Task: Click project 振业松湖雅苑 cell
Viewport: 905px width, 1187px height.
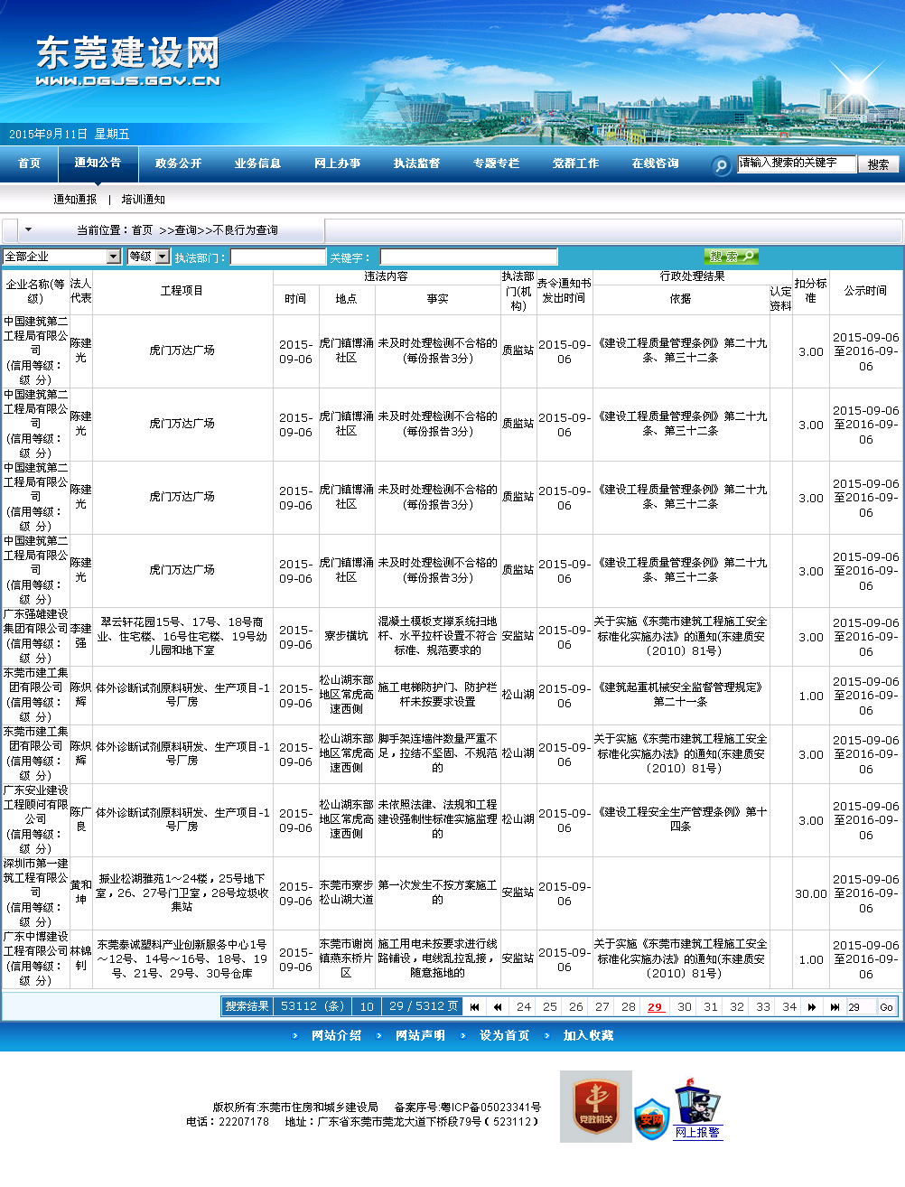Action: (x=182, y=893)
